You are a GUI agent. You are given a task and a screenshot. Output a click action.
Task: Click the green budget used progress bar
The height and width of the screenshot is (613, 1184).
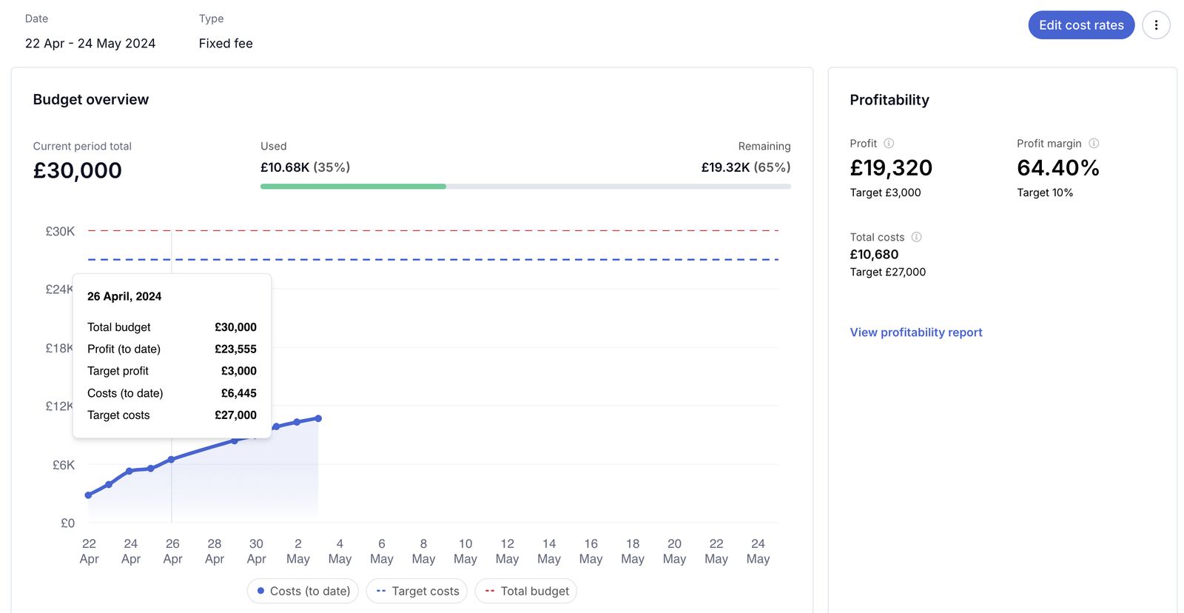pos(353,187)
